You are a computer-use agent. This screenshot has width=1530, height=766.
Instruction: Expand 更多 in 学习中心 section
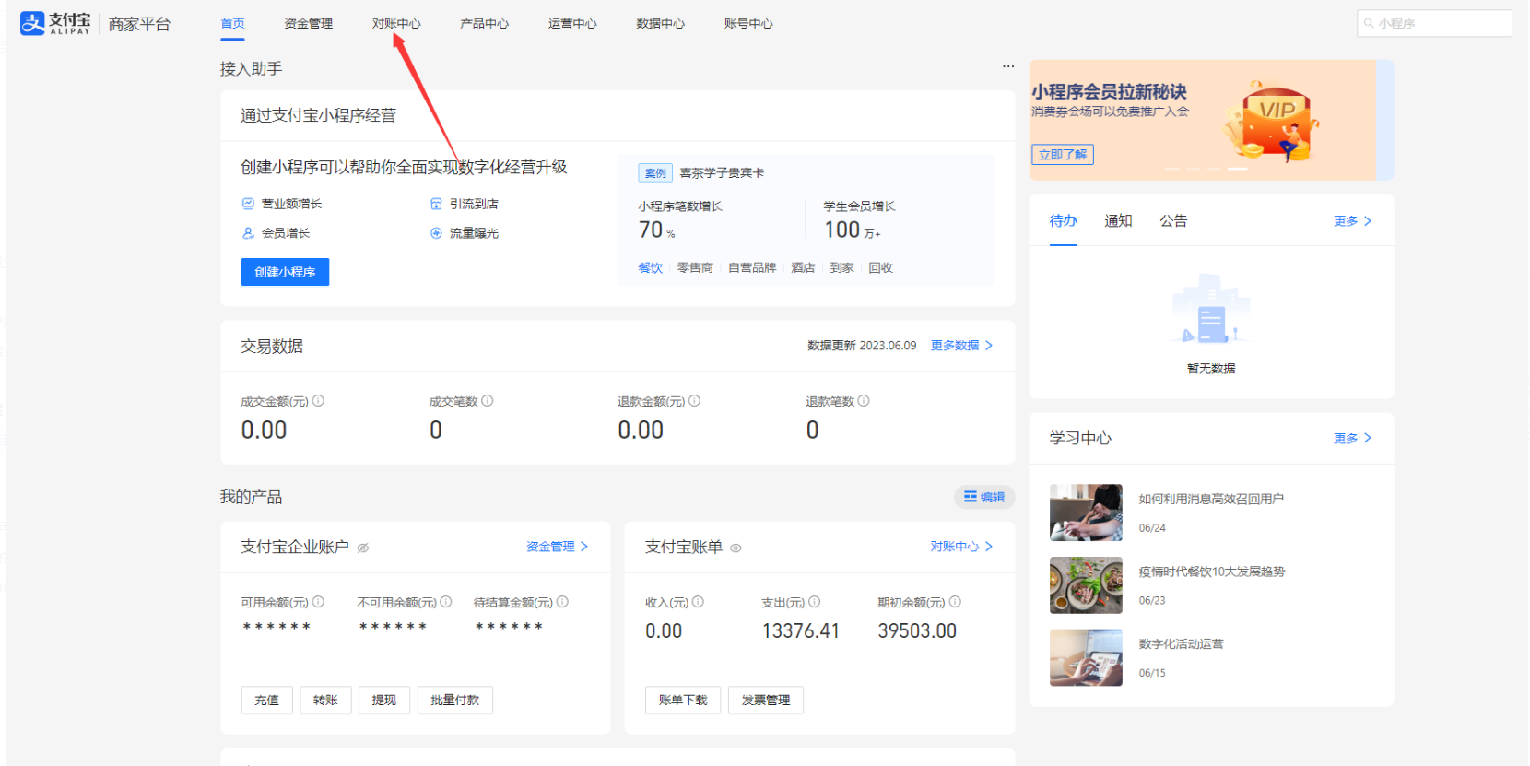coord(1352,438)
